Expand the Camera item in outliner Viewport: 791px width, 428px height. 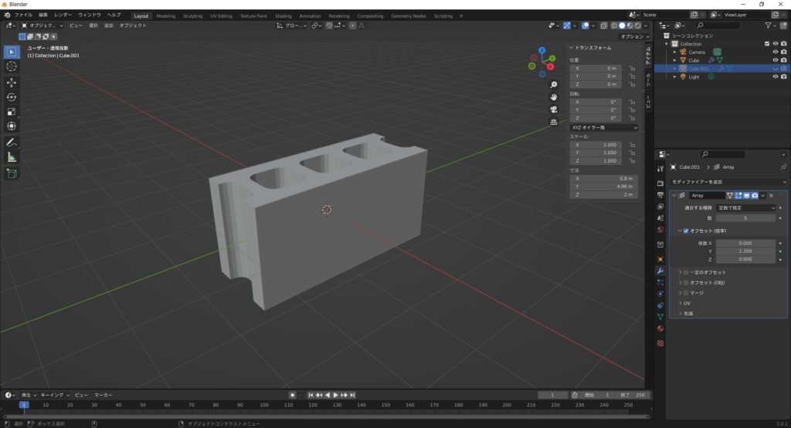point(674,52)
